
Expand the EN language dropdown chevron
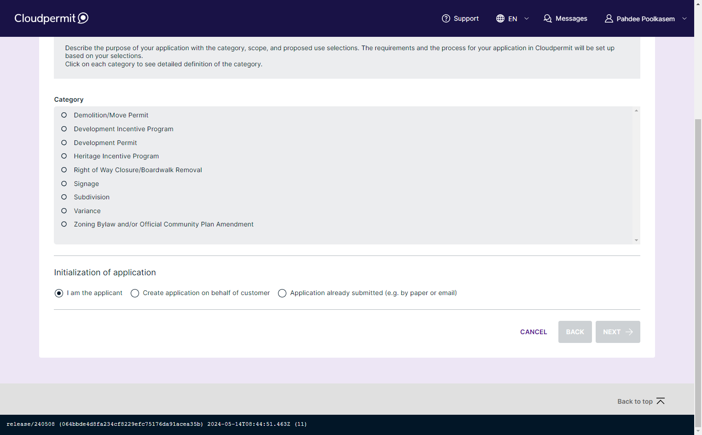[x=527, y=18]
